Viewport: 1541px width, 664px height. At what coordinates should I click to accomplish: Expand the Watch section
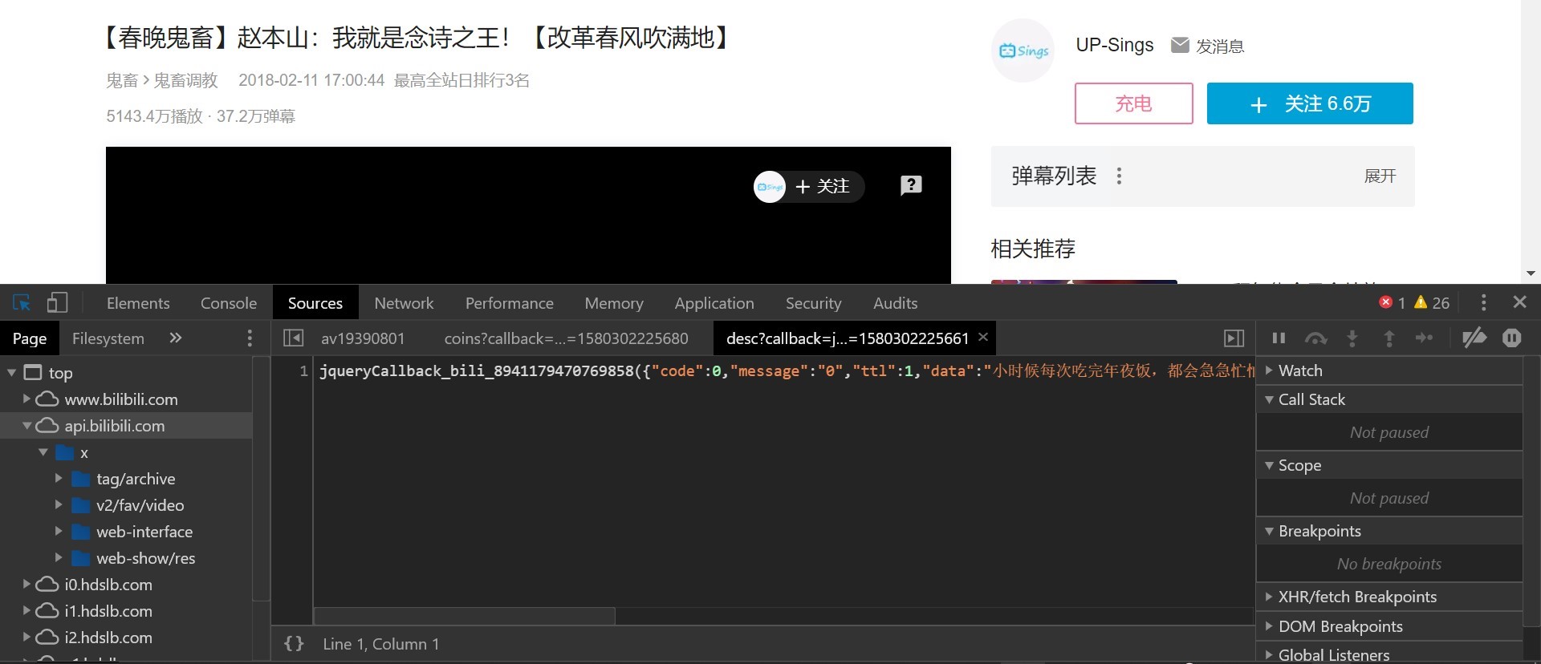tap(1269, 370)
